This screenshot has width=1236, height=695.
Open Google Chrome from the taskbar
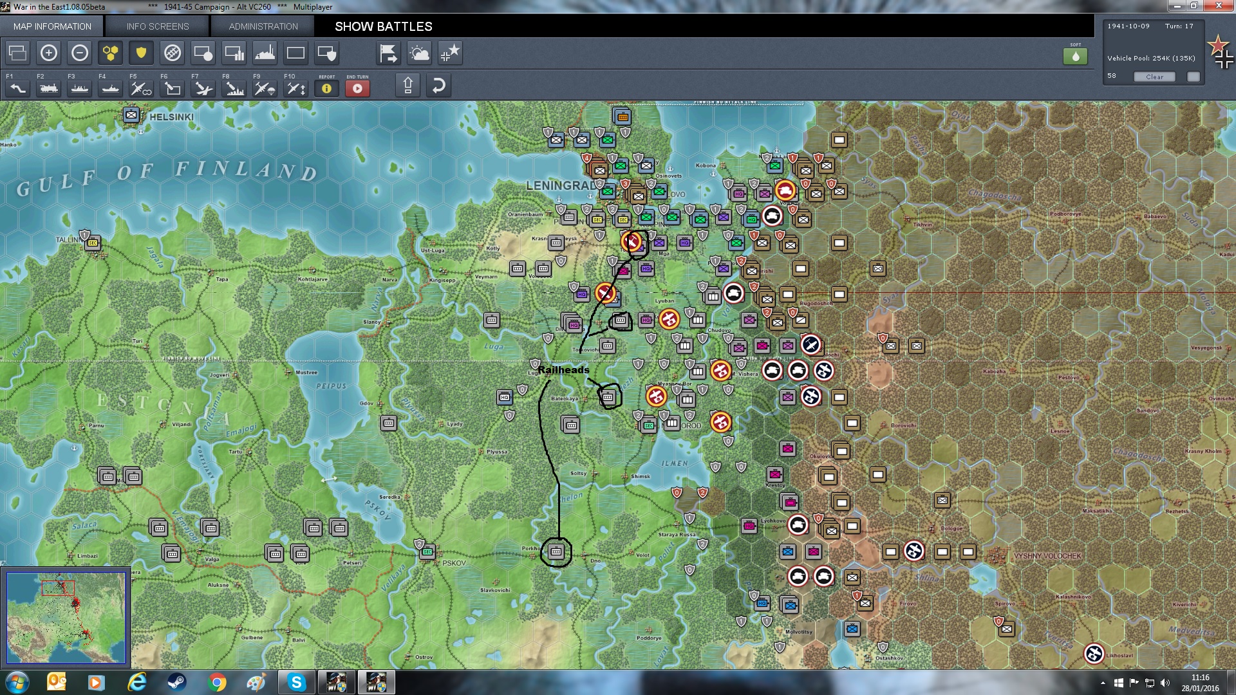pos(217,682)
